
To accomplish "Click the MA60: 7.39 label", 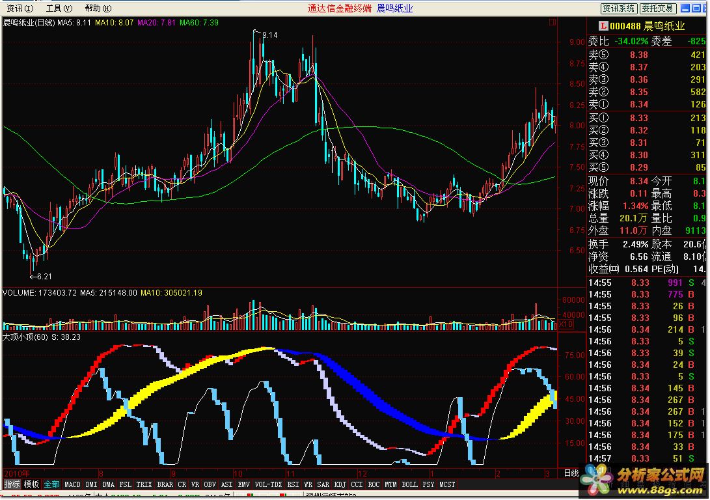I will (x=199, y=22).
